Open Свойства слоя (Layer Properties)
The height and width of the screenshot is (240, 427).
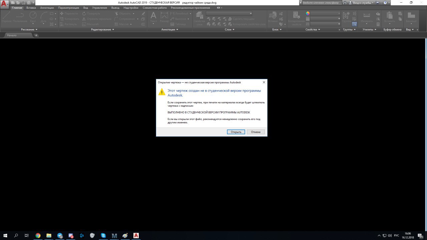[x=199, y=19]
